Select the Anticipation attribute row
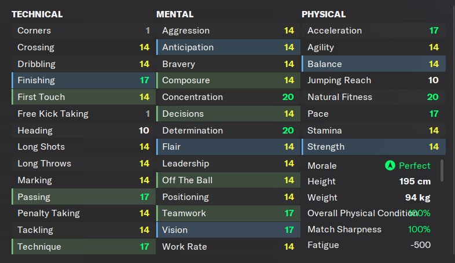The height and width of the screenshot is (263, 455). point(228,47)
